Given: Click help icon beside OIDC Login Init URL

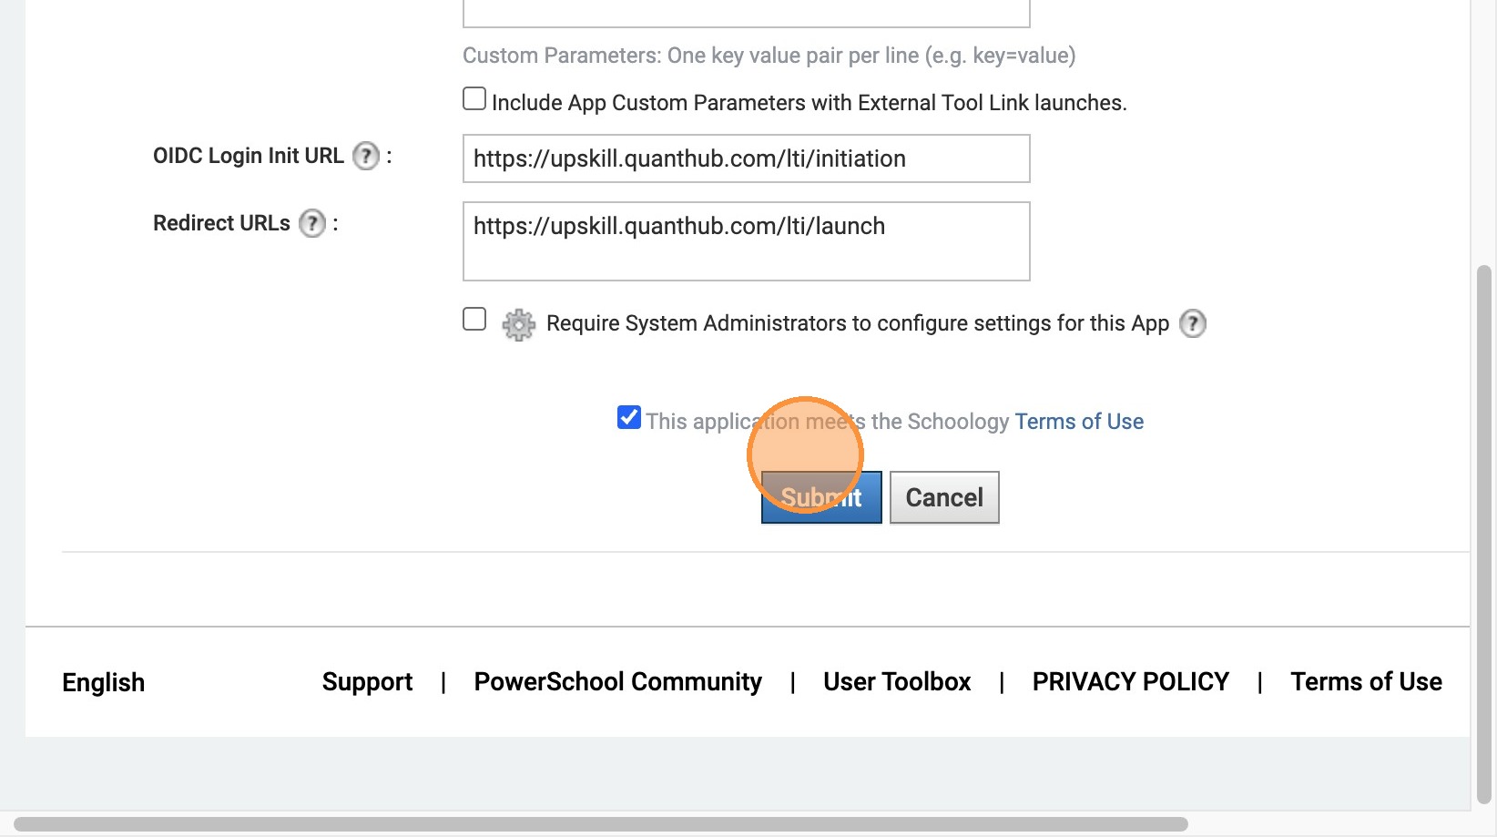Looking at the screenshot, I should [366, 157].
